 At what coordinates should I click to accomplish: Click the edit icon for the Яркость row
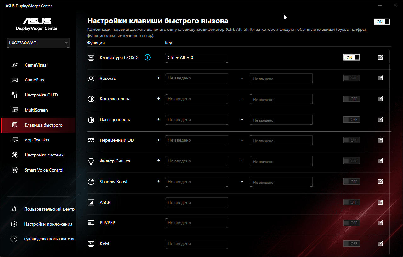(380, 78)
